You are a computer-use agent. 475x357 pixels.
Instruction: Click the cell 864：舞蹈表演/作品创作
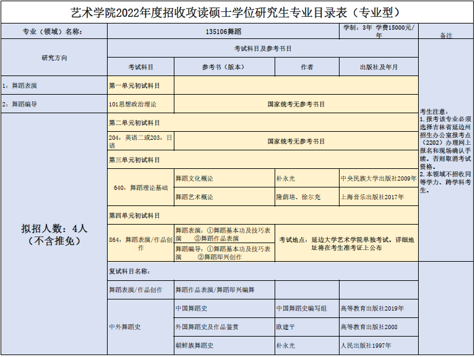140,243
